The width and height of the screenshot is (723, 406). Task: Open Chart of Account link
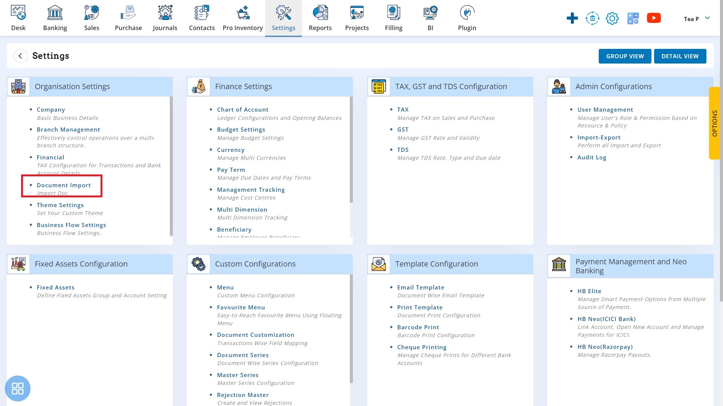[x=243, y=109]
